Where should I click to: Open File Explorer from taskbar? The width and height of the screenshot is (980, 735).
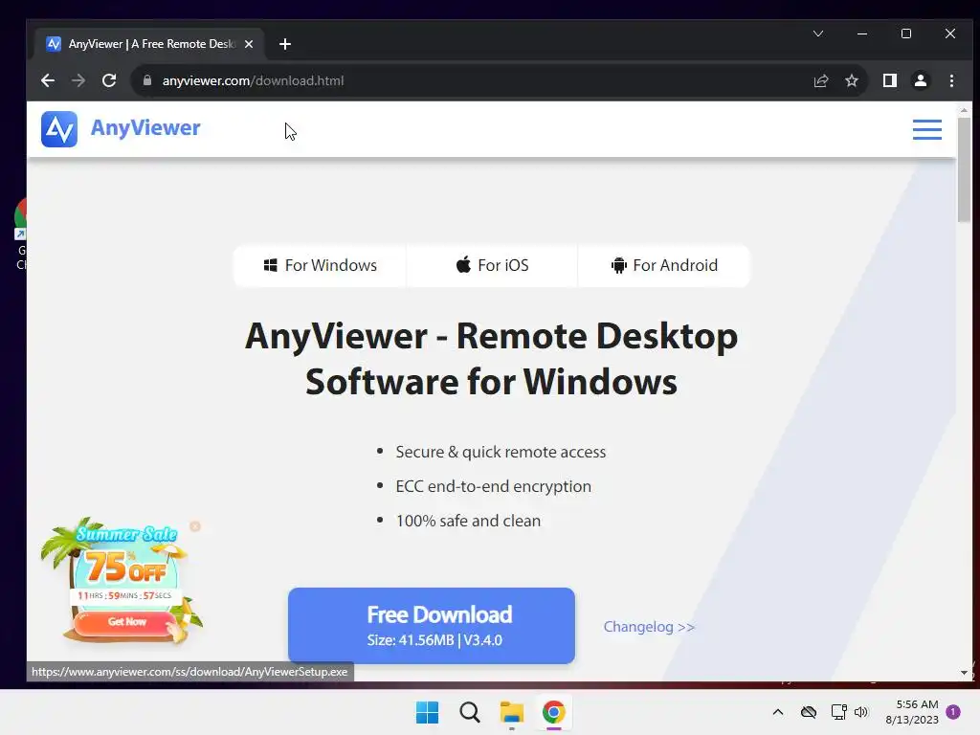click(512, 712)
